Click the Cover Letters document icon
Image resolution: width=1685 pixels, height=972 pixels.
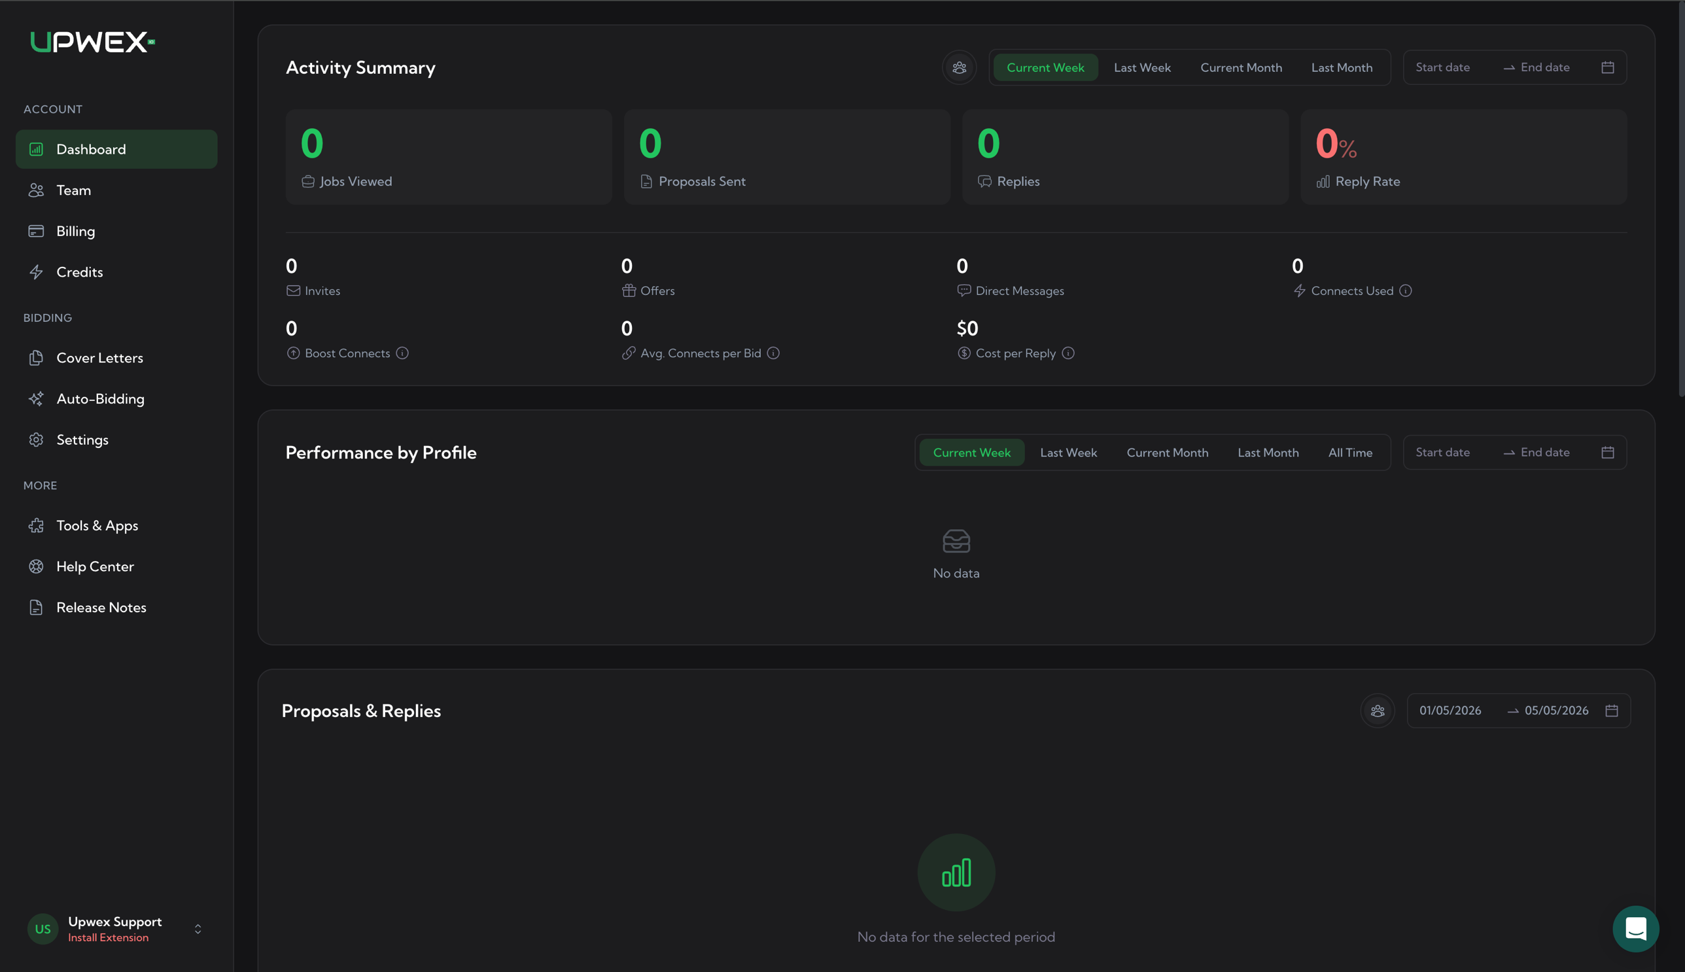[x=36, y=358]
